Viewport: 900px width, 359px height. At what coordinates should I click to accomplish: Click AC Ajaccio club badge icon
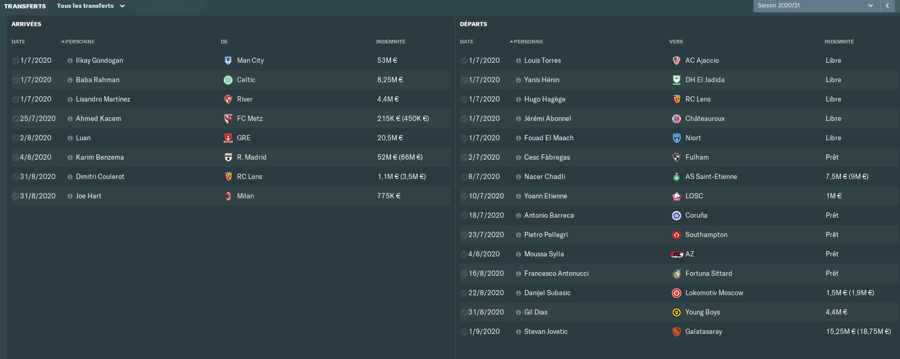click(677, 61)
